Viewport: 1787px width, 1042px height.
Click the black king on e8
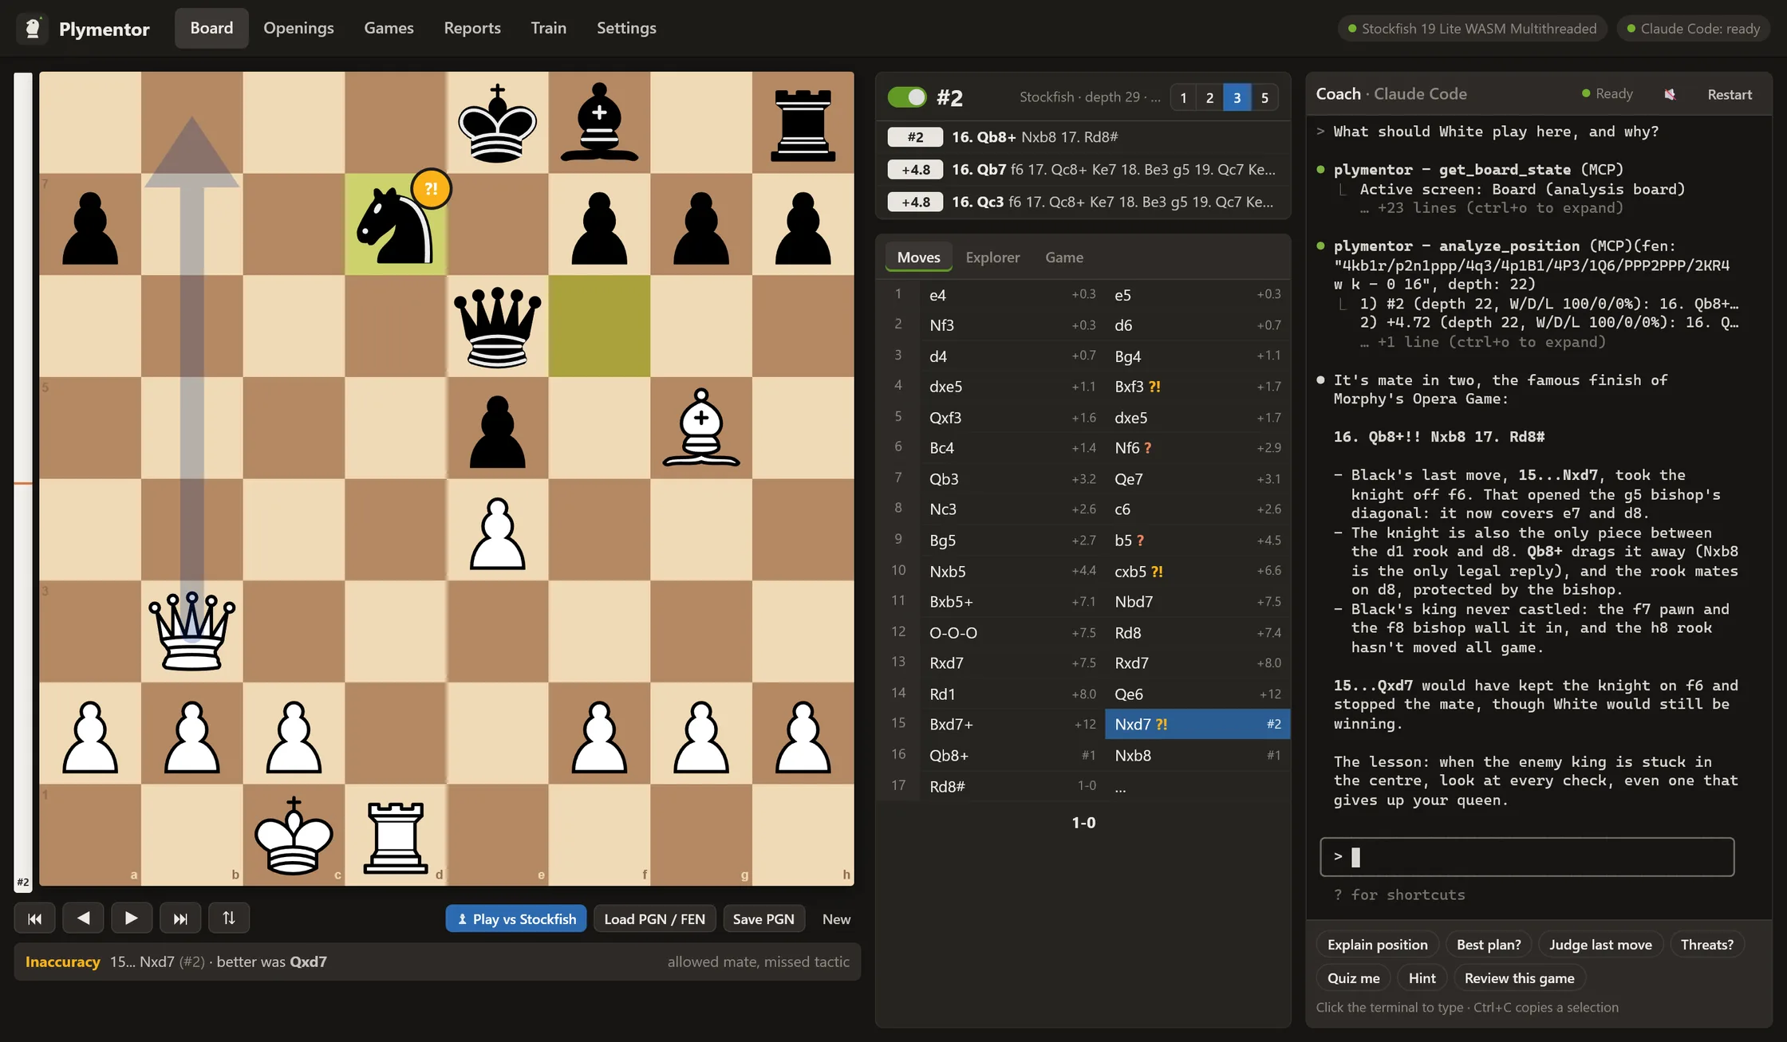[x=497, y=124]
